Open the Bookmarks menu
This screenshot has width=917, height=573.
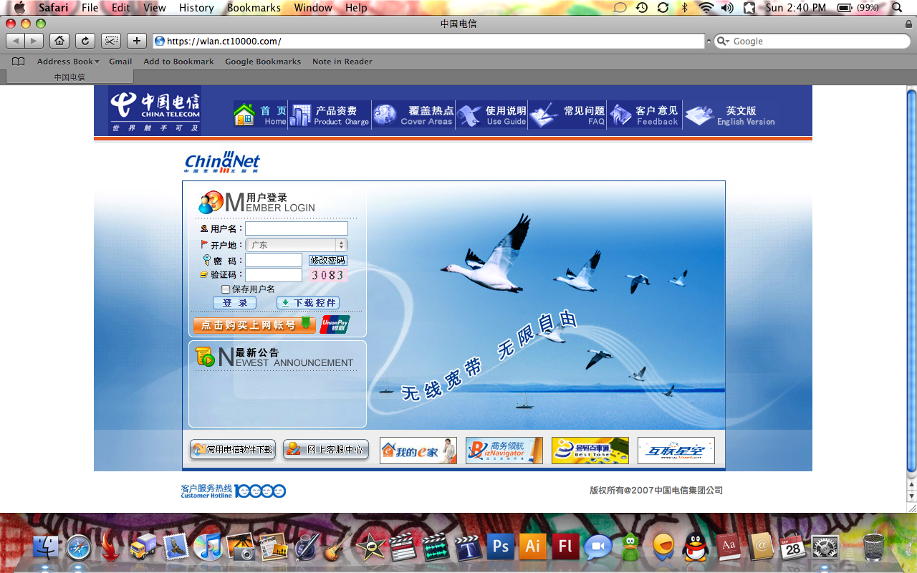point(254,8)
